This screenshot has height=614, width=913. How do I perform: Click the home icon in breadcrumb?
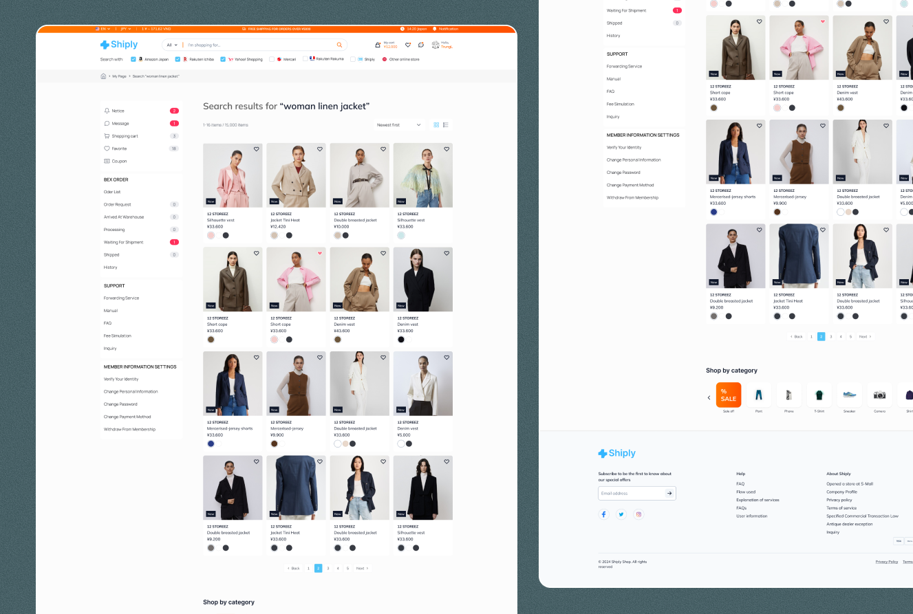[103, 76]
